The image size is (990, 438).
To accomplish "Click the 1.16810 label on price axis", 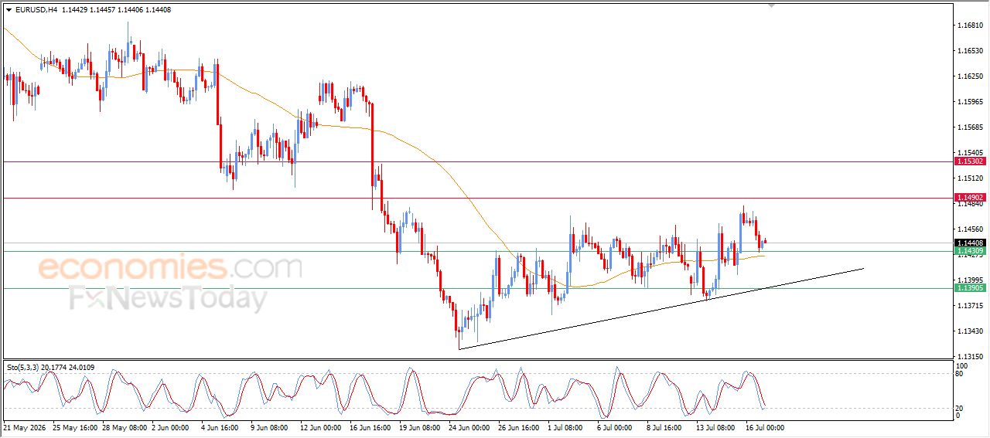I will [x=970, y=25].
